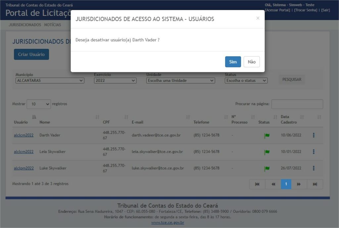
Task: Confirm deactivation by clicking Sim
Action: tap(233, 62)
